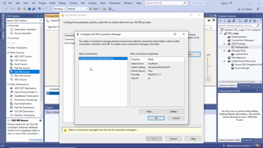Select localhost.AdventureWorks2019.sa data connection
This screenshot has height=148, width=263.
point(103,58)
